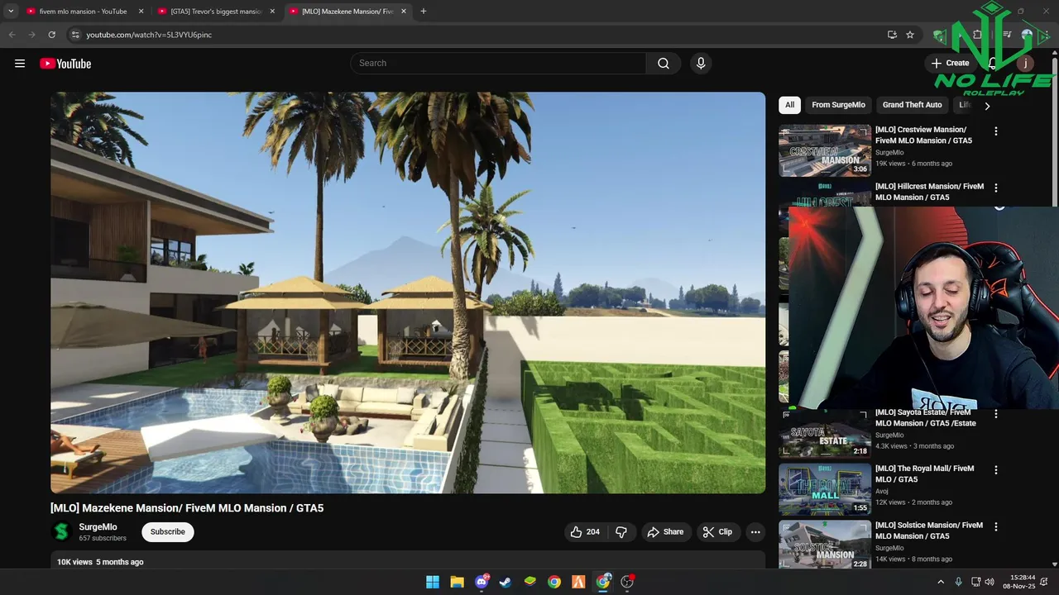Viewport: 1059px width, 595px height.
Task: Click the page vertical scrollbar
Action: point(1055,132)
